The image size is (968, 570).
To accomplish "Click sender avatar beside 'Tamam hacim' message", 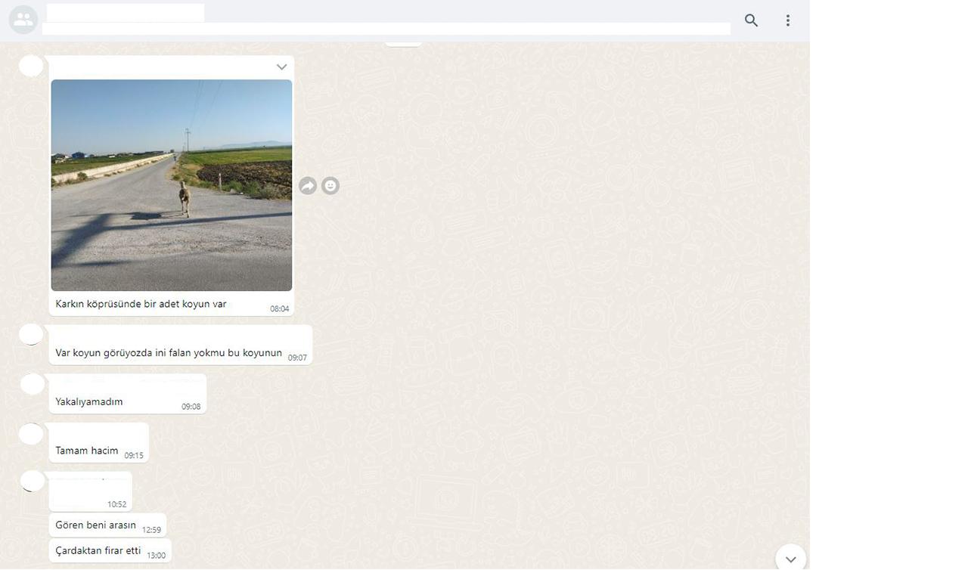I will click(x=31, y=434).
